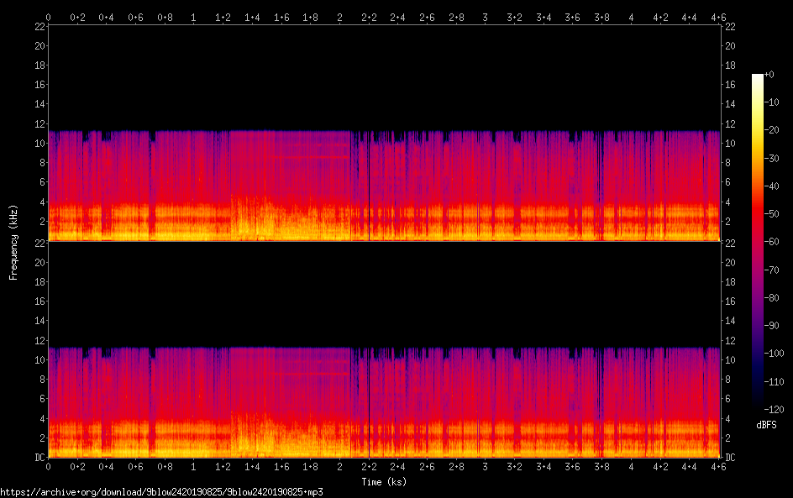
Task: Click the dBFS color scale bar
Action: [757, 242]
